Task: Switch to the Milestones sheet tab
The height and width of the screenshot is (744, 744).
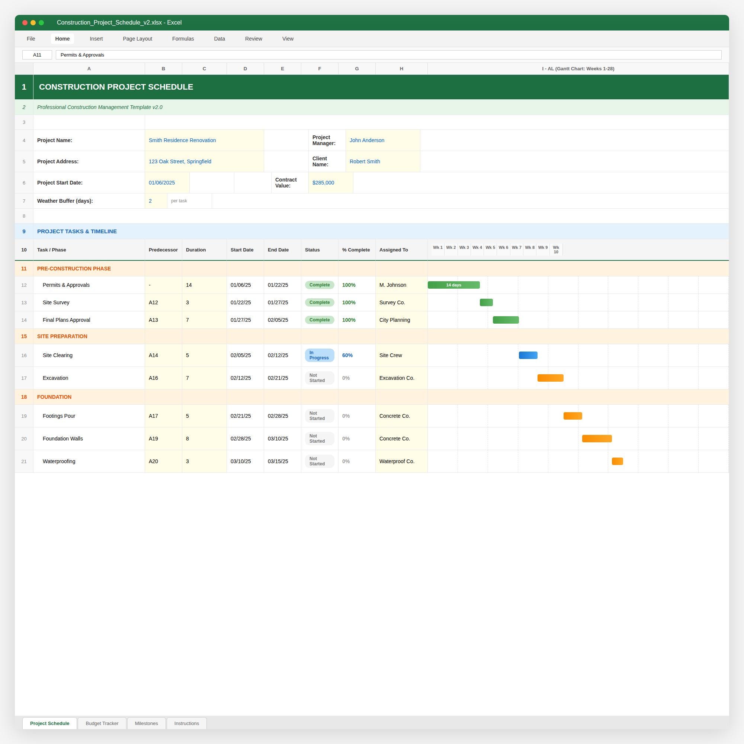Action: (x=146, y=723)
